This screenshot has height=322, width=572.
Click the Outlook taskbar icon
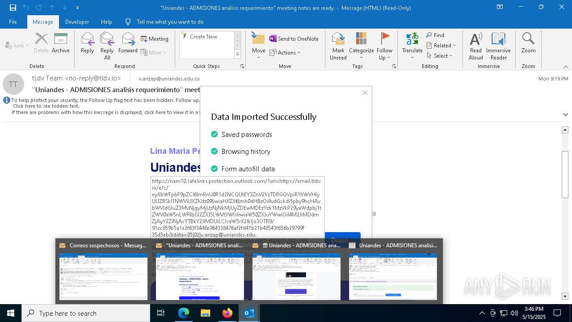click(x=249, y=313)
